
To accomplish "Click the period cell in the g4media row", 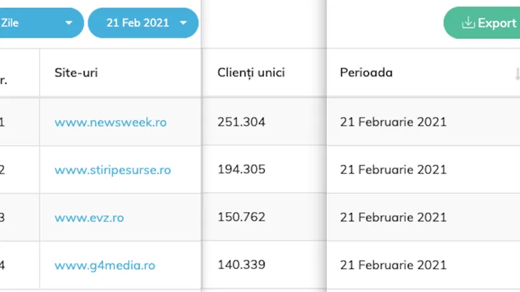I will [x=424, y=265].
